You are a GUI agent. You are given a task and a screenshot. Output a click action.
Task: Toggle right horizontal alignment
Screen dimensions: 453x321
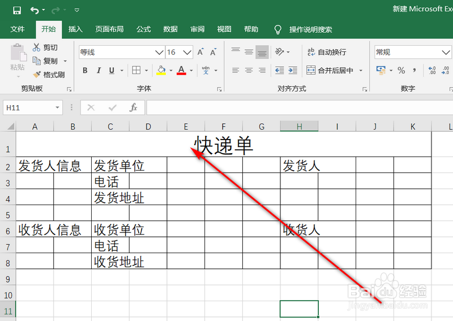pos(262,70)
